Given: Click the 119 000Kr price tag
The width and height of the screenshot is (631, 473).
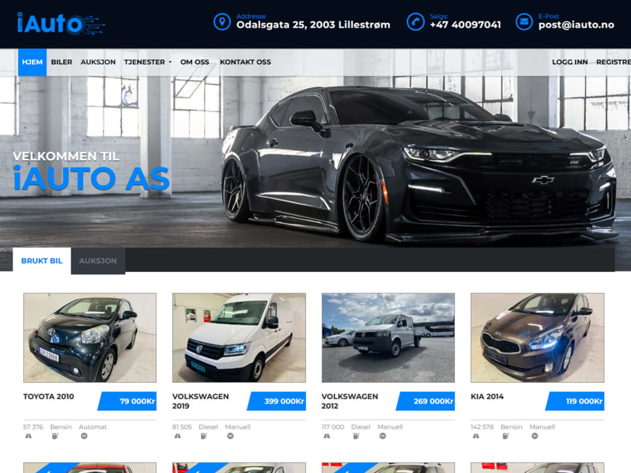Looking at the screenshot, I should (575, 401).
